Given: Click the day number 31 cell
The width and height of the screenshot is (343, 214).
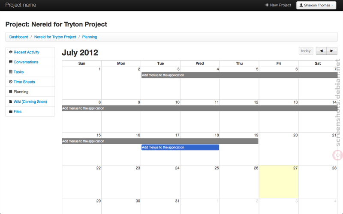Looking at the screenshot, I should point(160,206).
